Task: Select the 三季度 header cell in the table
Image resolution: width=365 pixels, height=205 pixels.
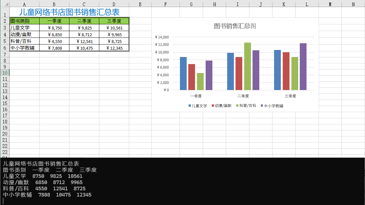Action: pos(114,21)
